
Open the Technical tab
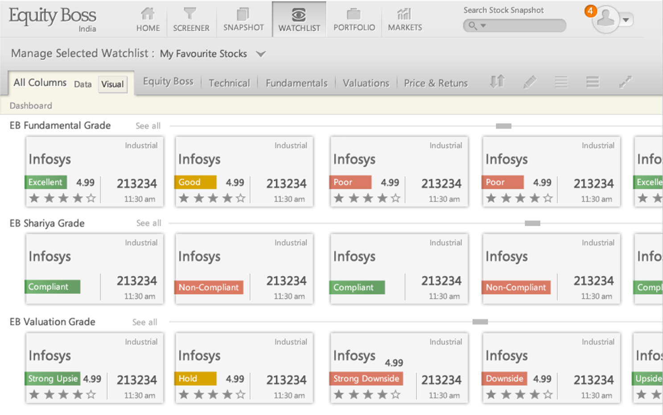[x=229, y=83]
